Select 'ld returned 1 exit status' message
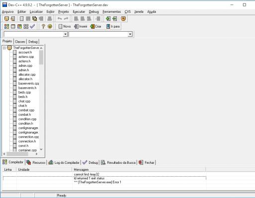This screenshot has height=198, width=255. pyautogui.click(x=89, y=178)
